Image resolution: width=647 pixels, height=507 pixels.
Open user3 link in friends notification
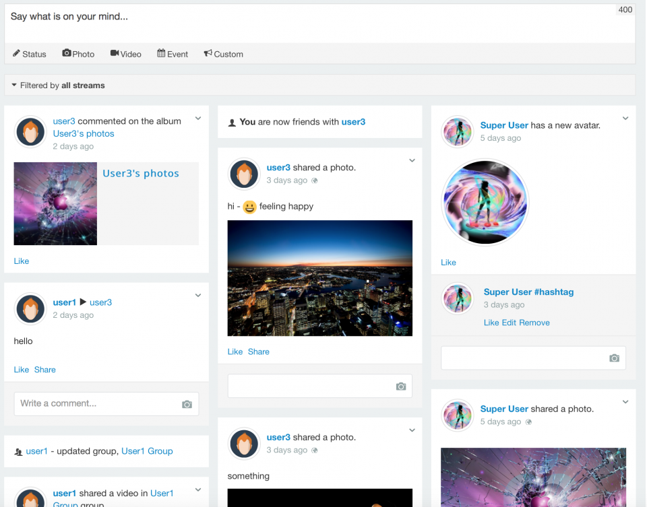(x=353, y=122)
